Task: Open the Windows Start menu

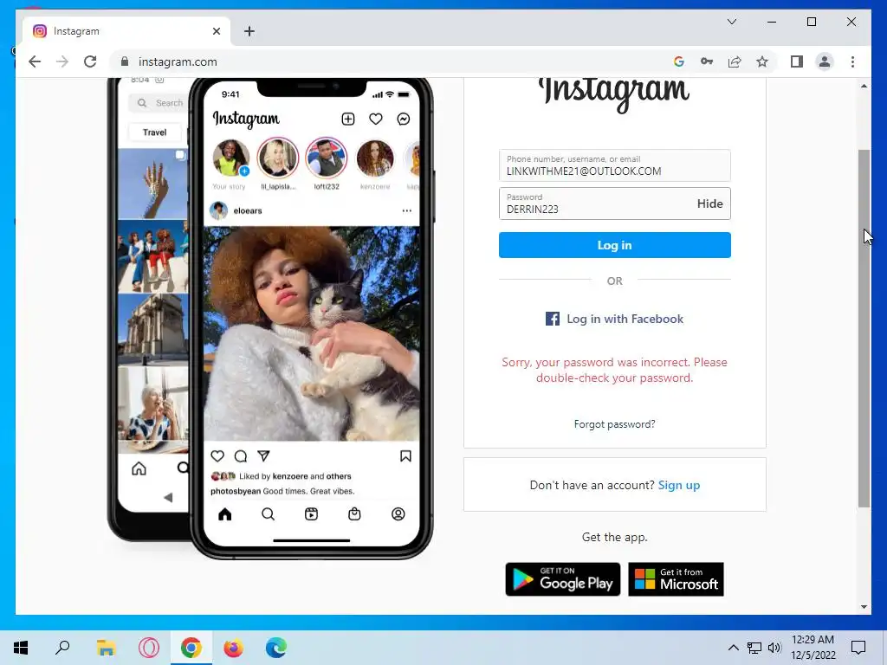Action: [x=21, y=648]
